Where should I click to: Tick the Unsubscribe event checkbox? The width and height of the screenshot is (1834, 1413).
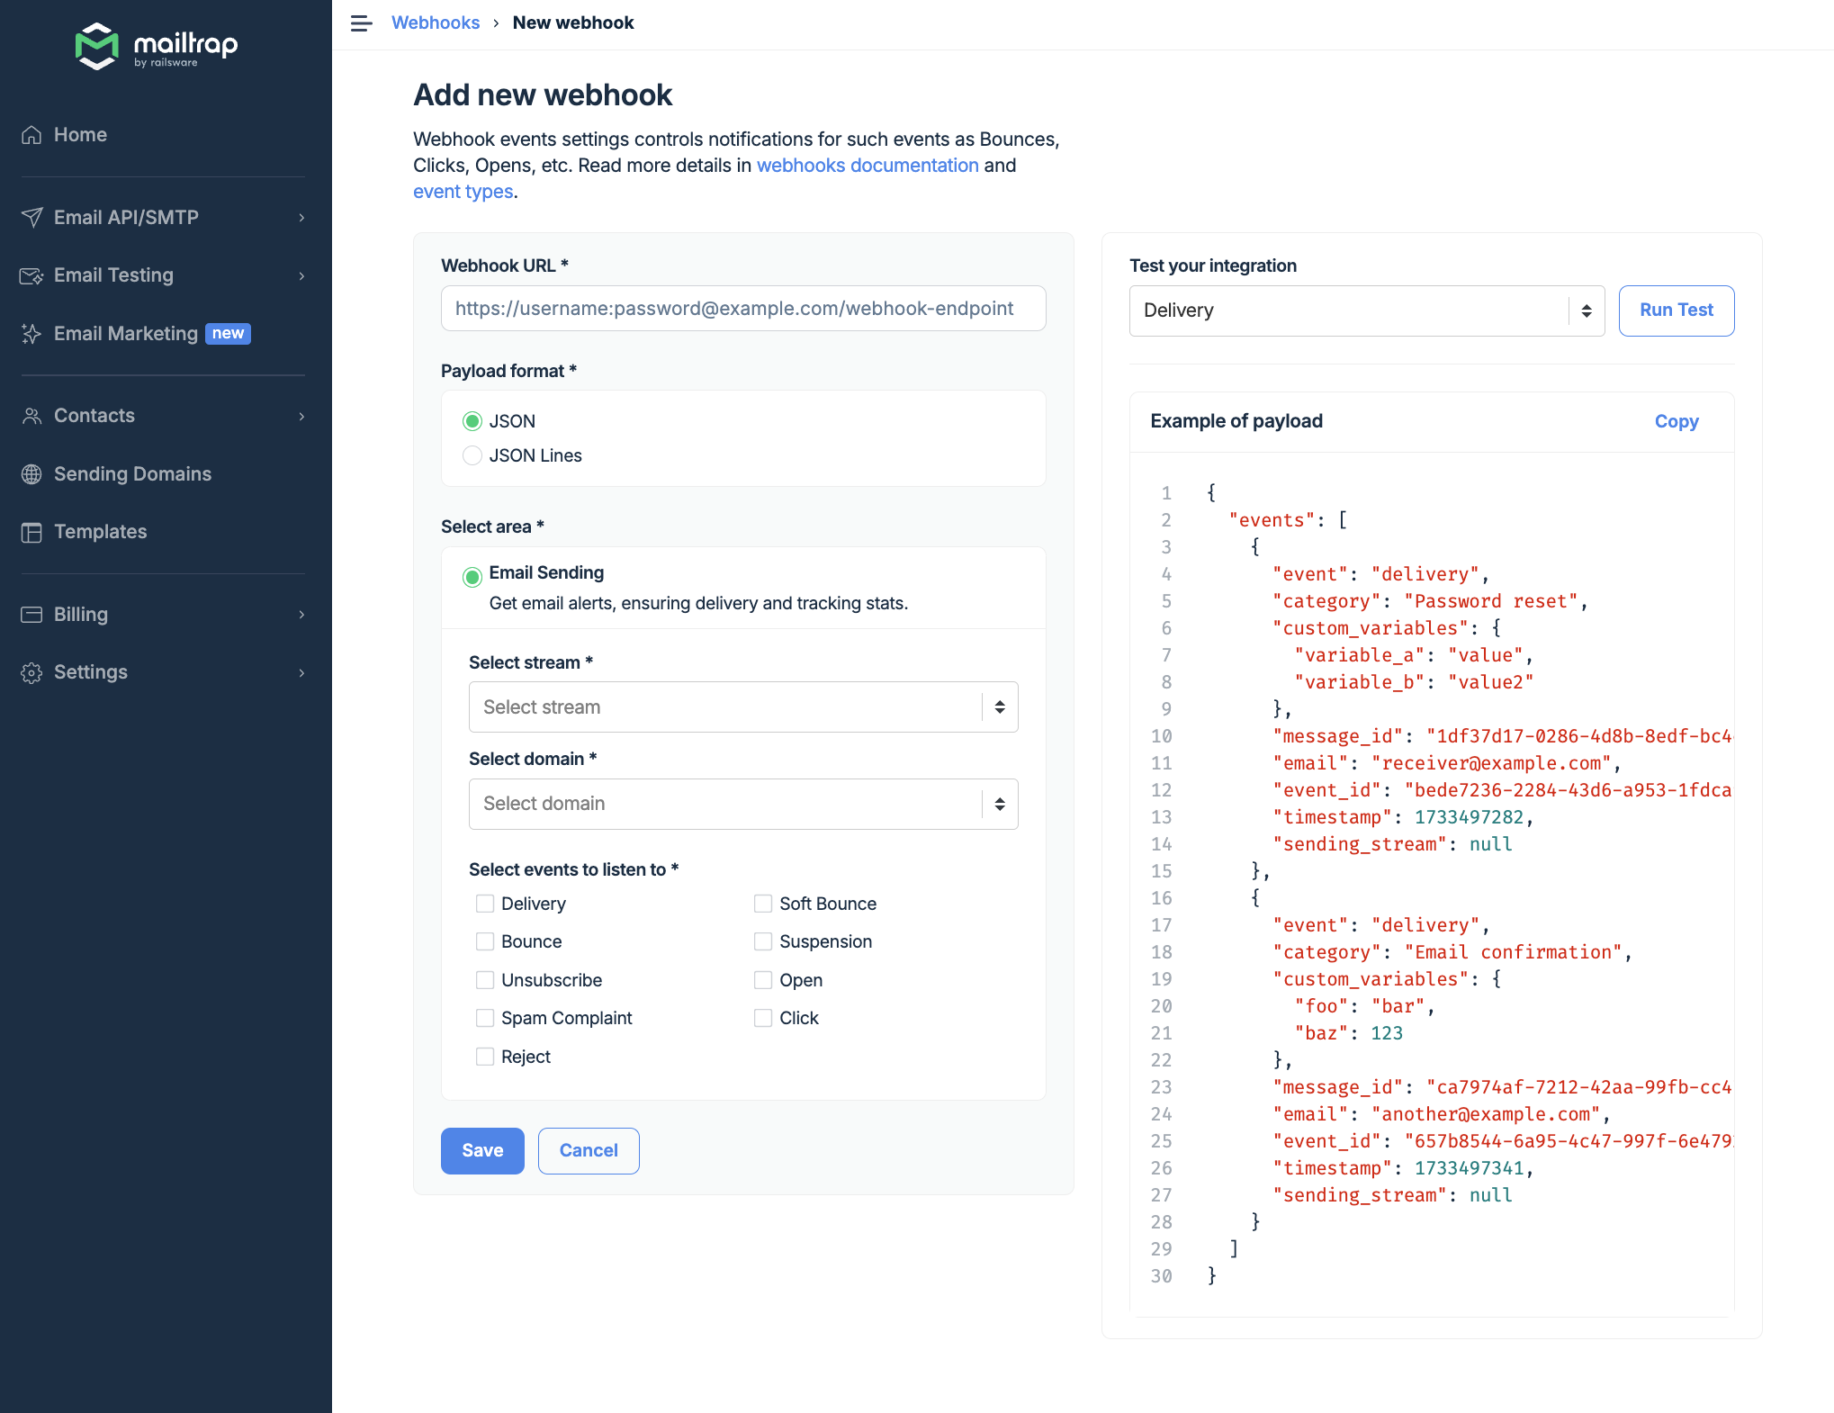485,980
